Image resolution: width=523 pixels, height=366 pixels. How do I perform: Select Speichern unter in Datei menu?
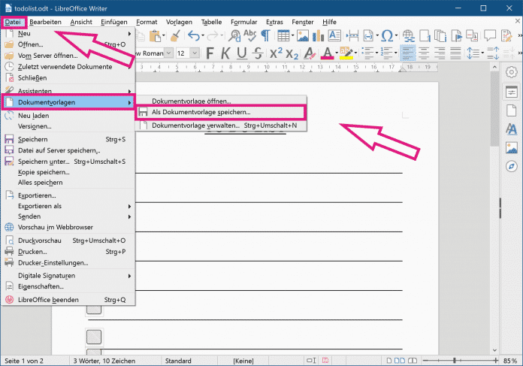pos(44,161)
